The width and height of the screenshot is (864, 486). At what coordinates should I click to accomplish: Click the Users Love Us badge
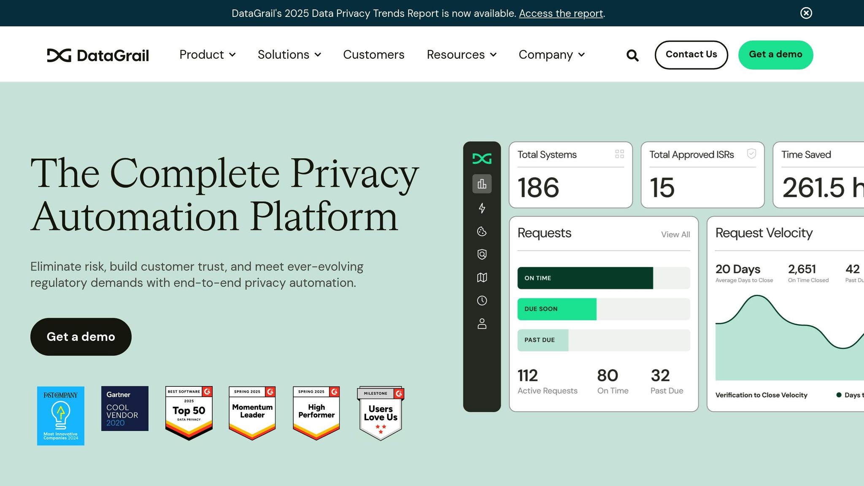pyautogui.click(x=381, y=413)
